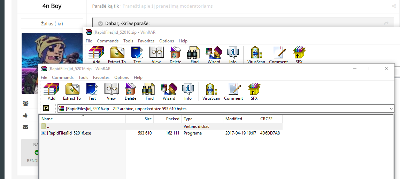Viewport: 400px width, 179px height.
Task: Open Tools menu in front WinRAR window
Action: click(x=83, y=78)
